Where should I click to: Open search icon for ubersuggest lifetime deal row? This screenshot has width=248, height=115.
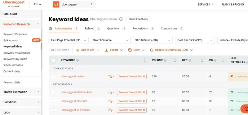tap(111, 92)
